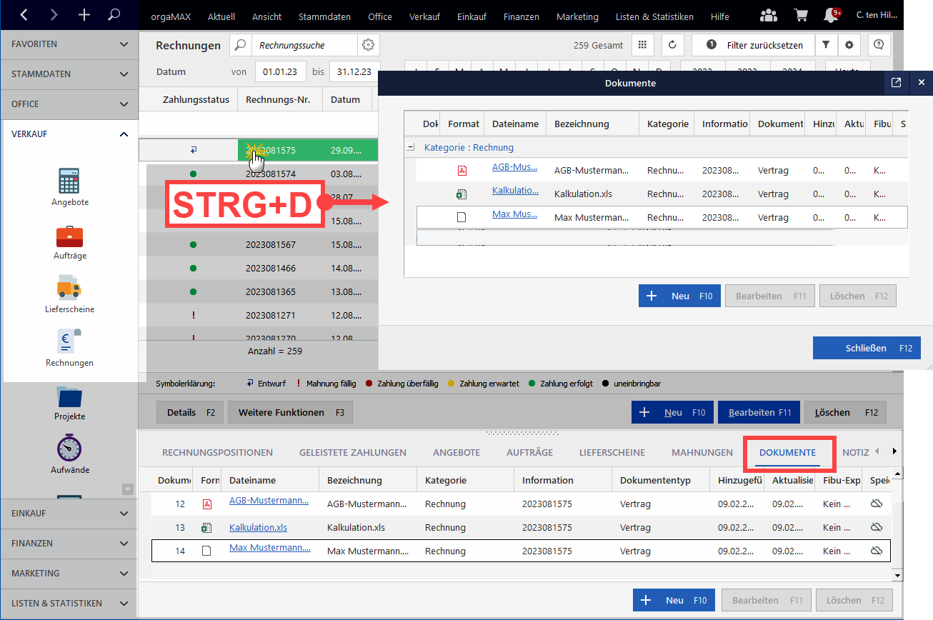This screenshot has width=933, height=620.
Task: Pop out the Dokumente dialog window
Action: pyautogui.click(x=896, y=83)
